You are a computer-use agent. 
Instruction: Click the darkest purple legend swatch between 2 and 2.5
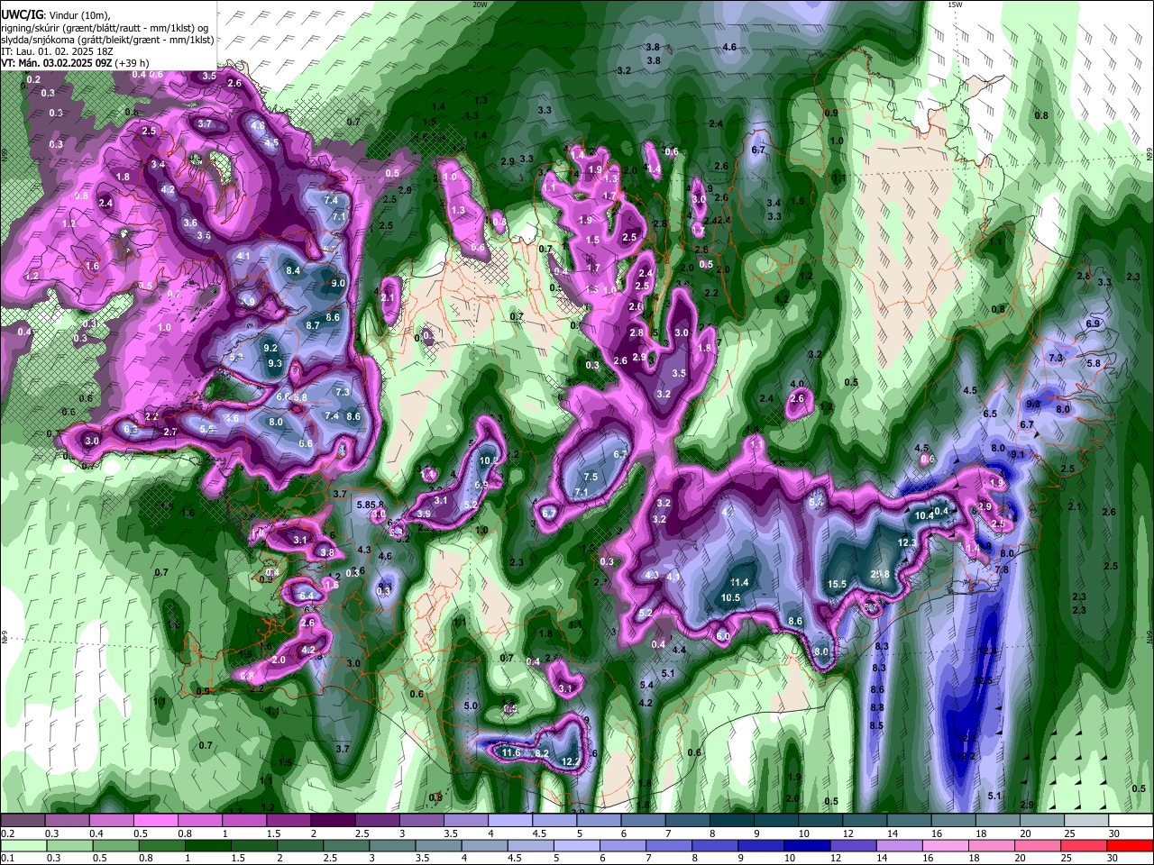click(x=332, y=821)
